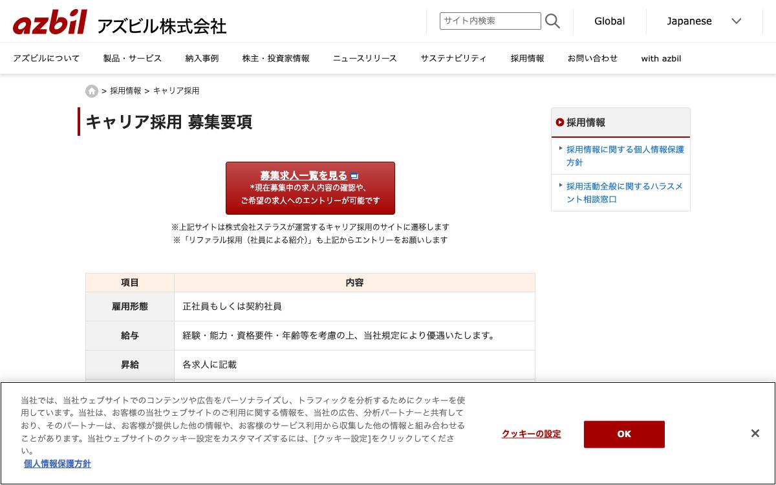Click クッキーの設定 link
Image resolution: width=776 pixels, height=485 pixels.
tap(532, 434)
